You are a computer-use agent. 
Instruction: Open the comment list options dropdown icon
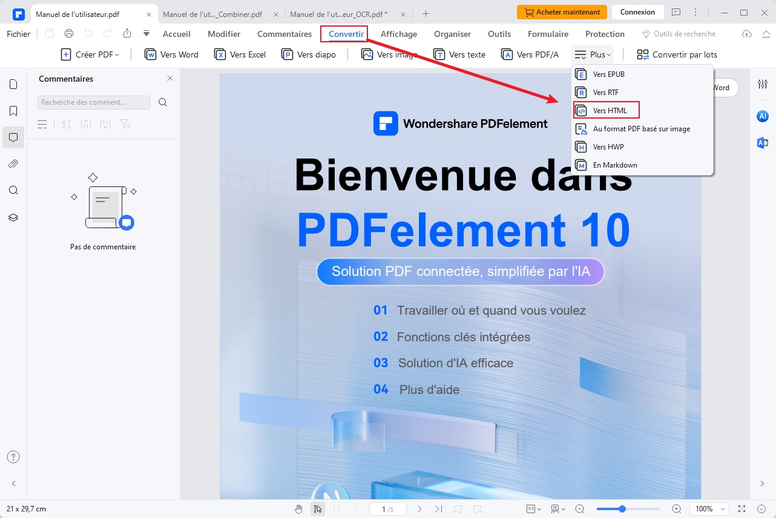[42, 124]
